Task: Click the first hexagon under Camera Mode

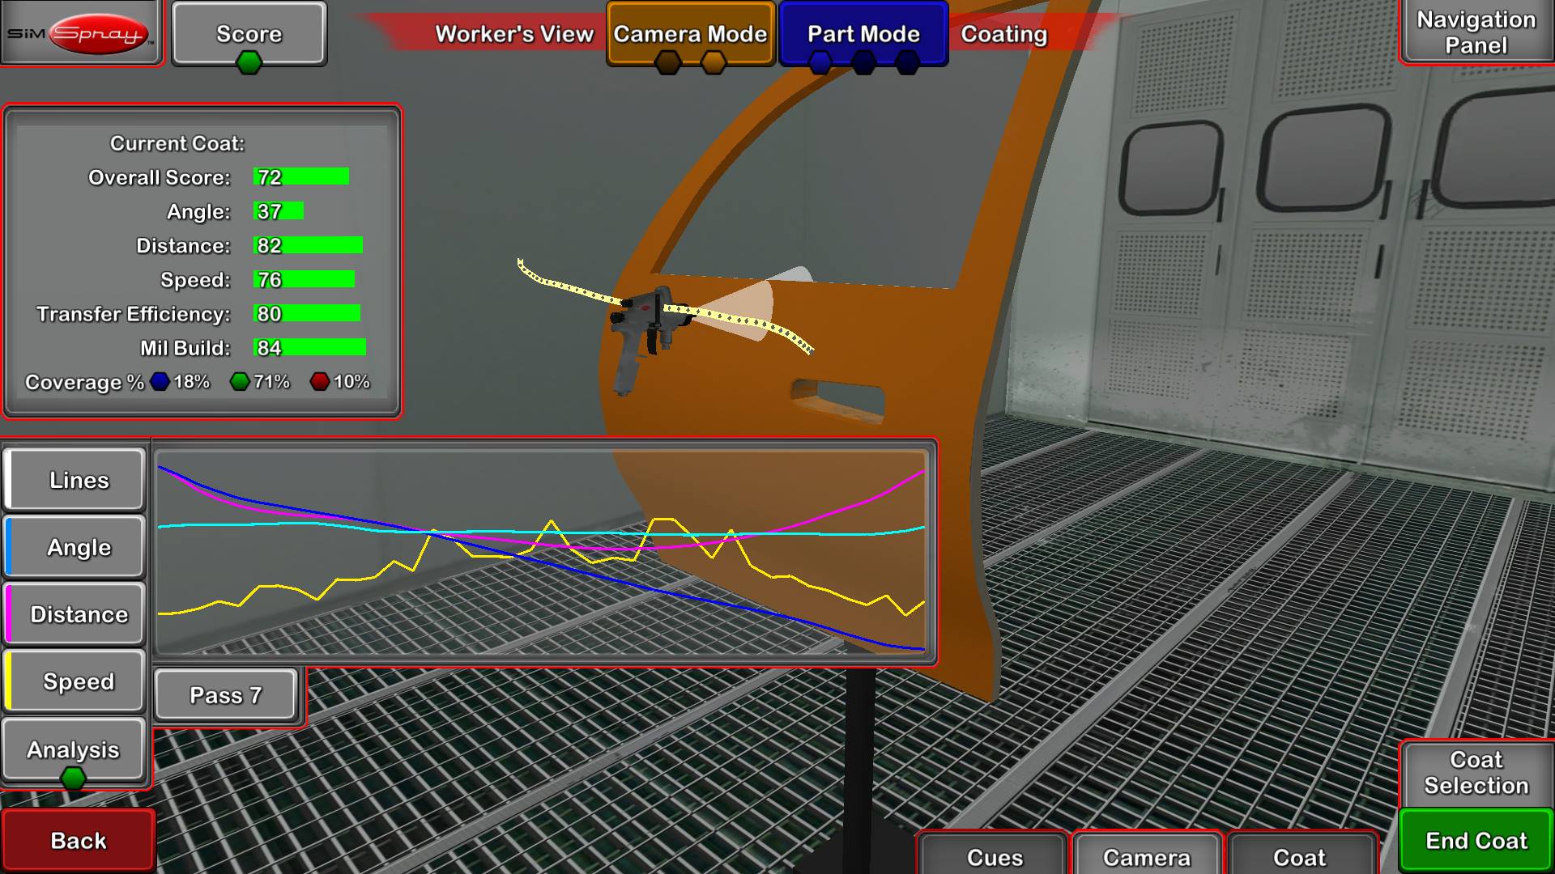Action: (x=668, y=62)
